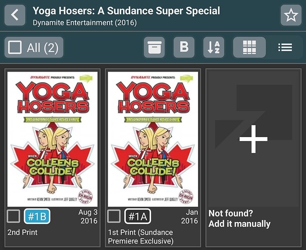Change sort order with A-Z icon
The image size is (306, 250).
coord(214,47)
